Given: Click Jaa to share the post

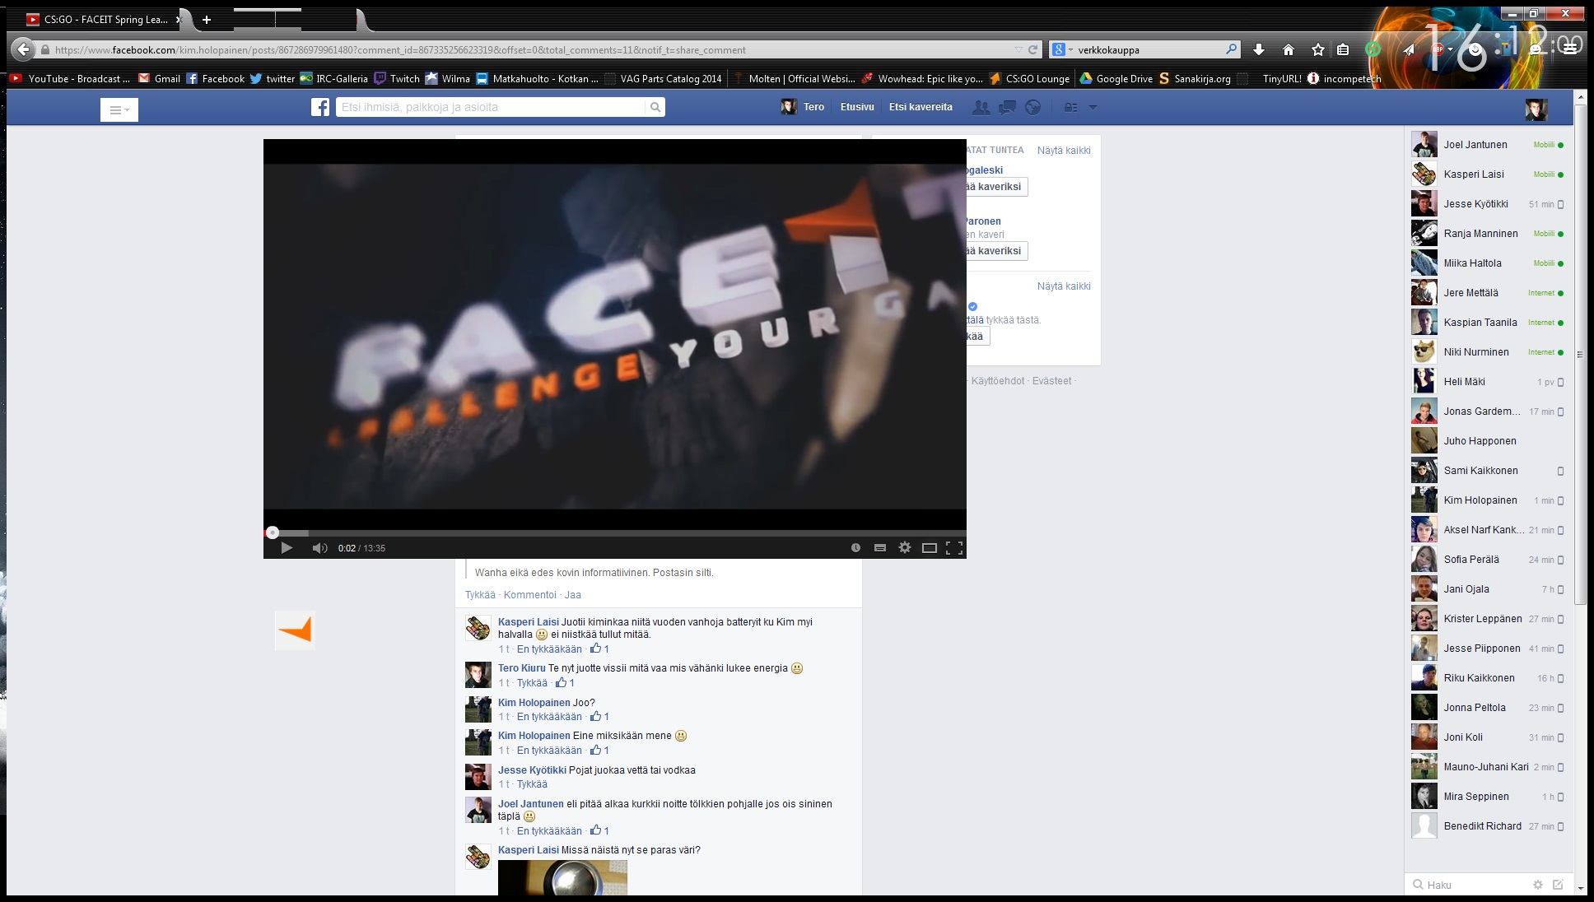Looking at the screenshot, I should pyautogui.click(x=573, y=595).
